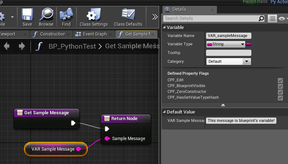The height and width of the screenshot is (164, 288).
Task: Close the Get Sample Message tab
Action: point(153,34)
